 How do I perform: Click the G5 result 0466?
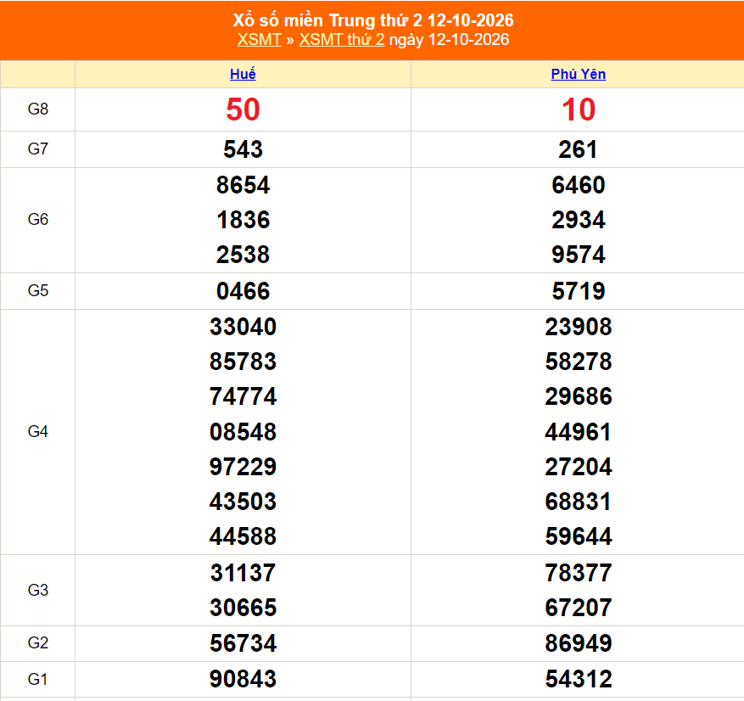coord(243,291)
